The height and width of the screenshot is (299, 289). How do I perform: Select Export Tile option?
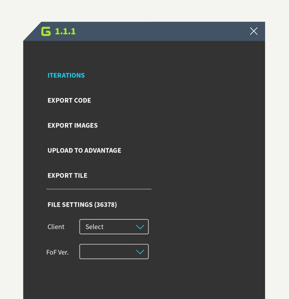tap(68, 175)
